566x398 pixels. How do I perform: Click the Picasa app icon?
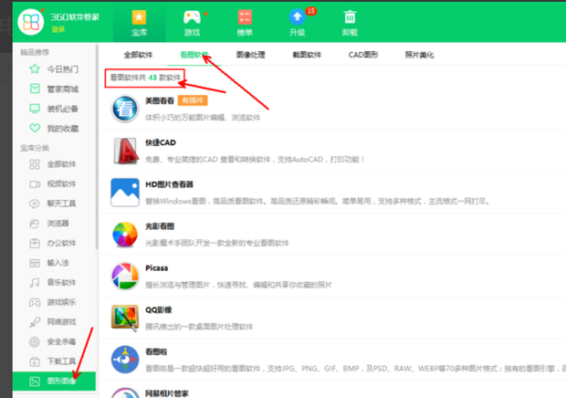125,276
